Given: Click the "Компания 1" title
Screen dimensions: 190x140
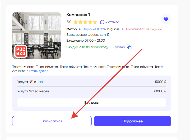Looking at the screenshot, I should click(x=78, y=15).
